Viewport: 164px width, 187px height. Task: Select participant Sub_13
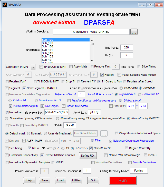click(66, 60)
